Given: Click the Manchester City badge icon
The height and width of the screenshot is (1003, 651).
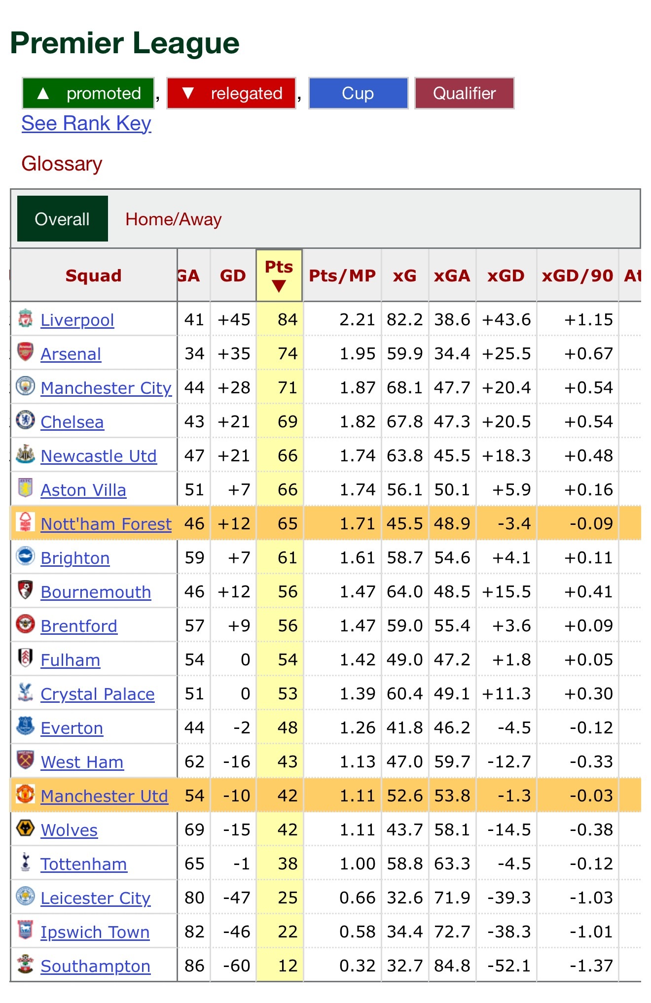Looking at the screenshot, I should (x=25, y=386).
